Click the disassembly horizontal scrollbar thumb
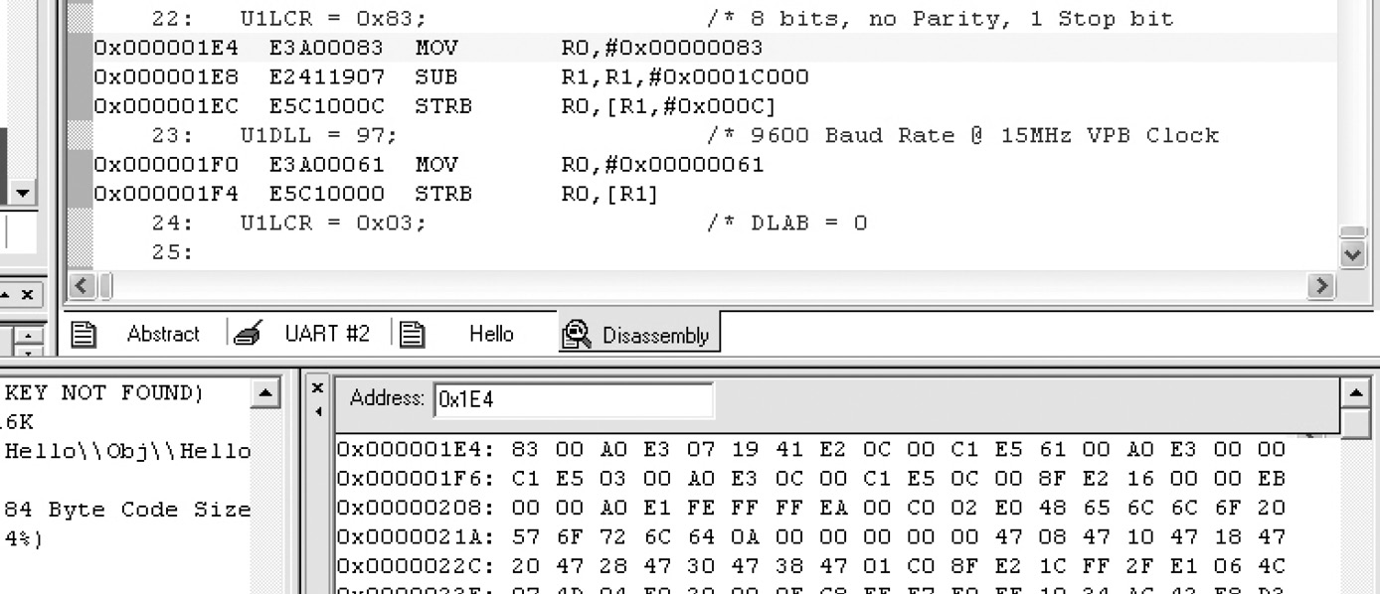The height and width of the screenshot is (594, 1380). [x=106, y=286]
